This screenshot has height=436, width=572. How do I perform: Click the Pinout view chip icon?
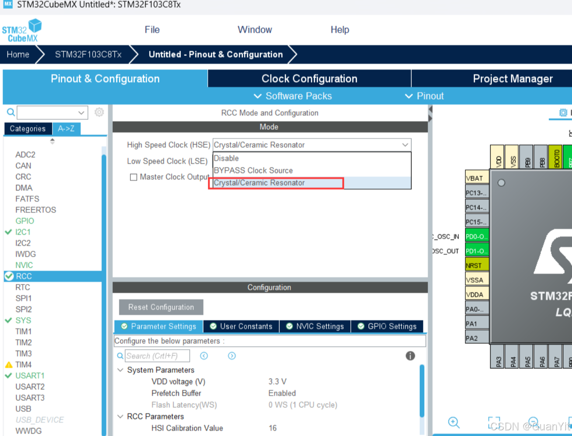[x=563, y=113]
